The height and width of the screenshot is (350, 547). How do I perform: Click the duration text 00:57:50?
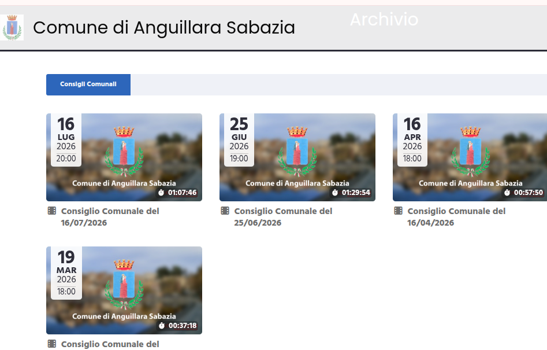tap(528, 193)
